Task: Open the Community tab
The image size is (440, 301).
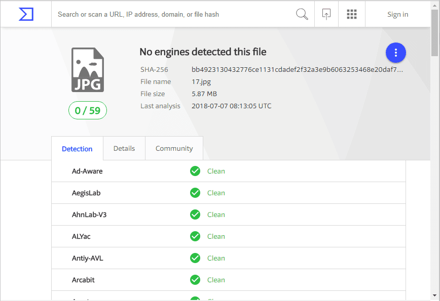Action: (x=174, y=148)
